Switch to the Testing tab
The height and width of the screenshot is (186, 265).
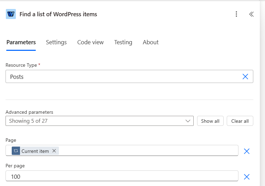pyautogui.click(x=123, y=42)
